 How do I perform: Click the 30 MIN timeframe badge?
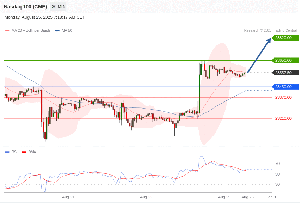[x=59, y=7]
